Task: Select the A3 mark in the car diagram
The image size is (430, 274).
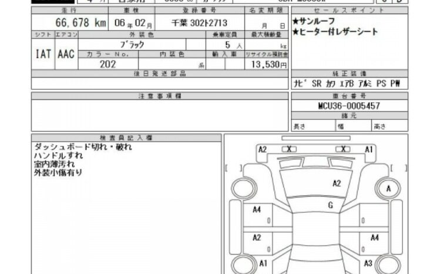Action: click(368, 263)
